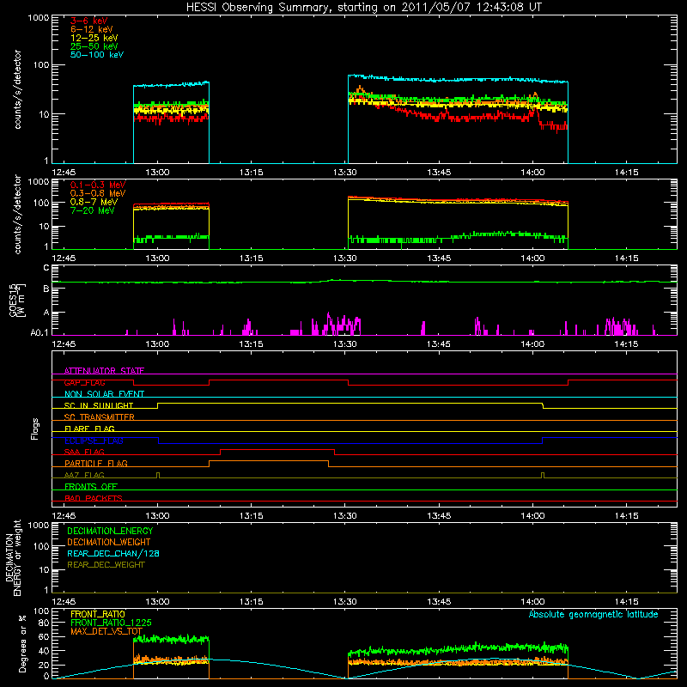687x687 pixels.
Task: Select the ATTENUATOR_STATE flag label
Action: [x=104, y=371]
